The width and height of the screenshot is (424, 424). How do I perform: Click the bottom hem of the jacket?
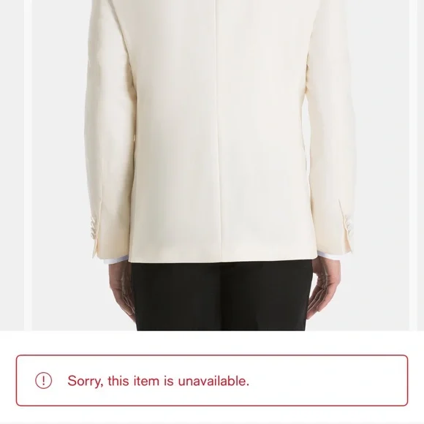[x=222, y=258]
